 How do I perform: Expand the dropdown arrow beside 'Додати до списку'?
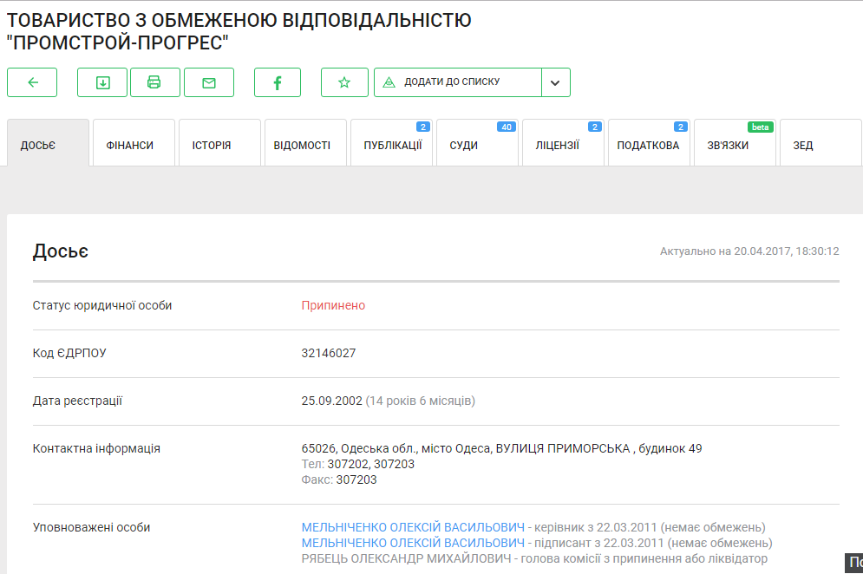click(x=556, y=82)
